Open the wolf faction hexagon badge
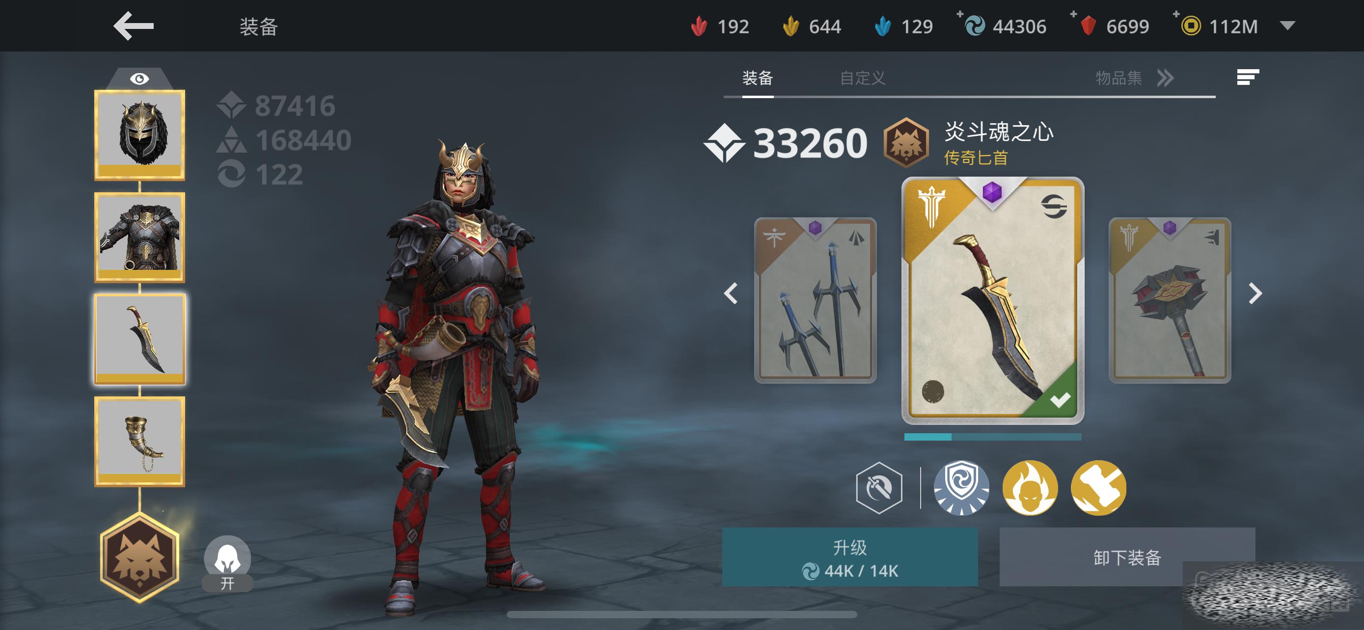Viewport: 1364px width, 630px height. click(x=140, y=557)
